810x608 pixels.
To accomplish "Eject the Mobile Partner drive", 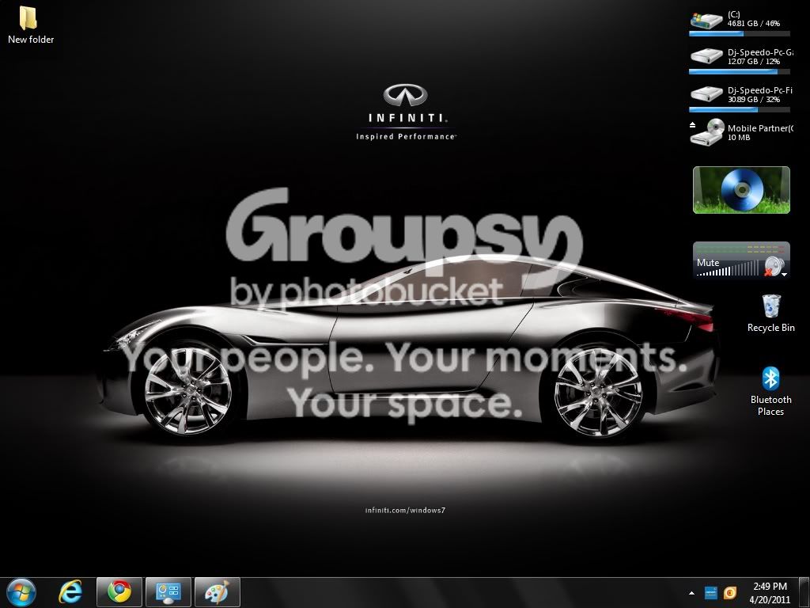I will [x=693, y=124].
